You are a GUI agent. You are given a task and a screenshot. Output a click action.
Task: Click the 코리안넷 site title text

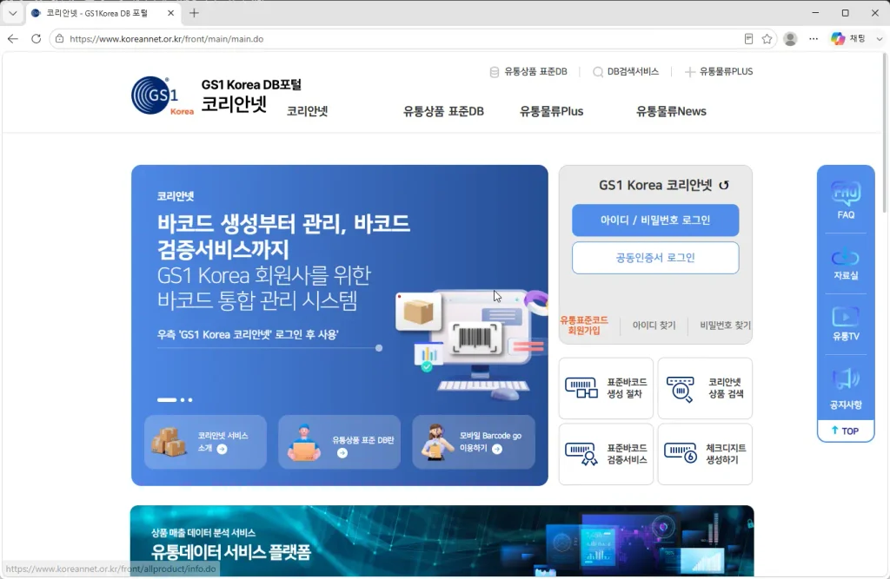point(234,104)
